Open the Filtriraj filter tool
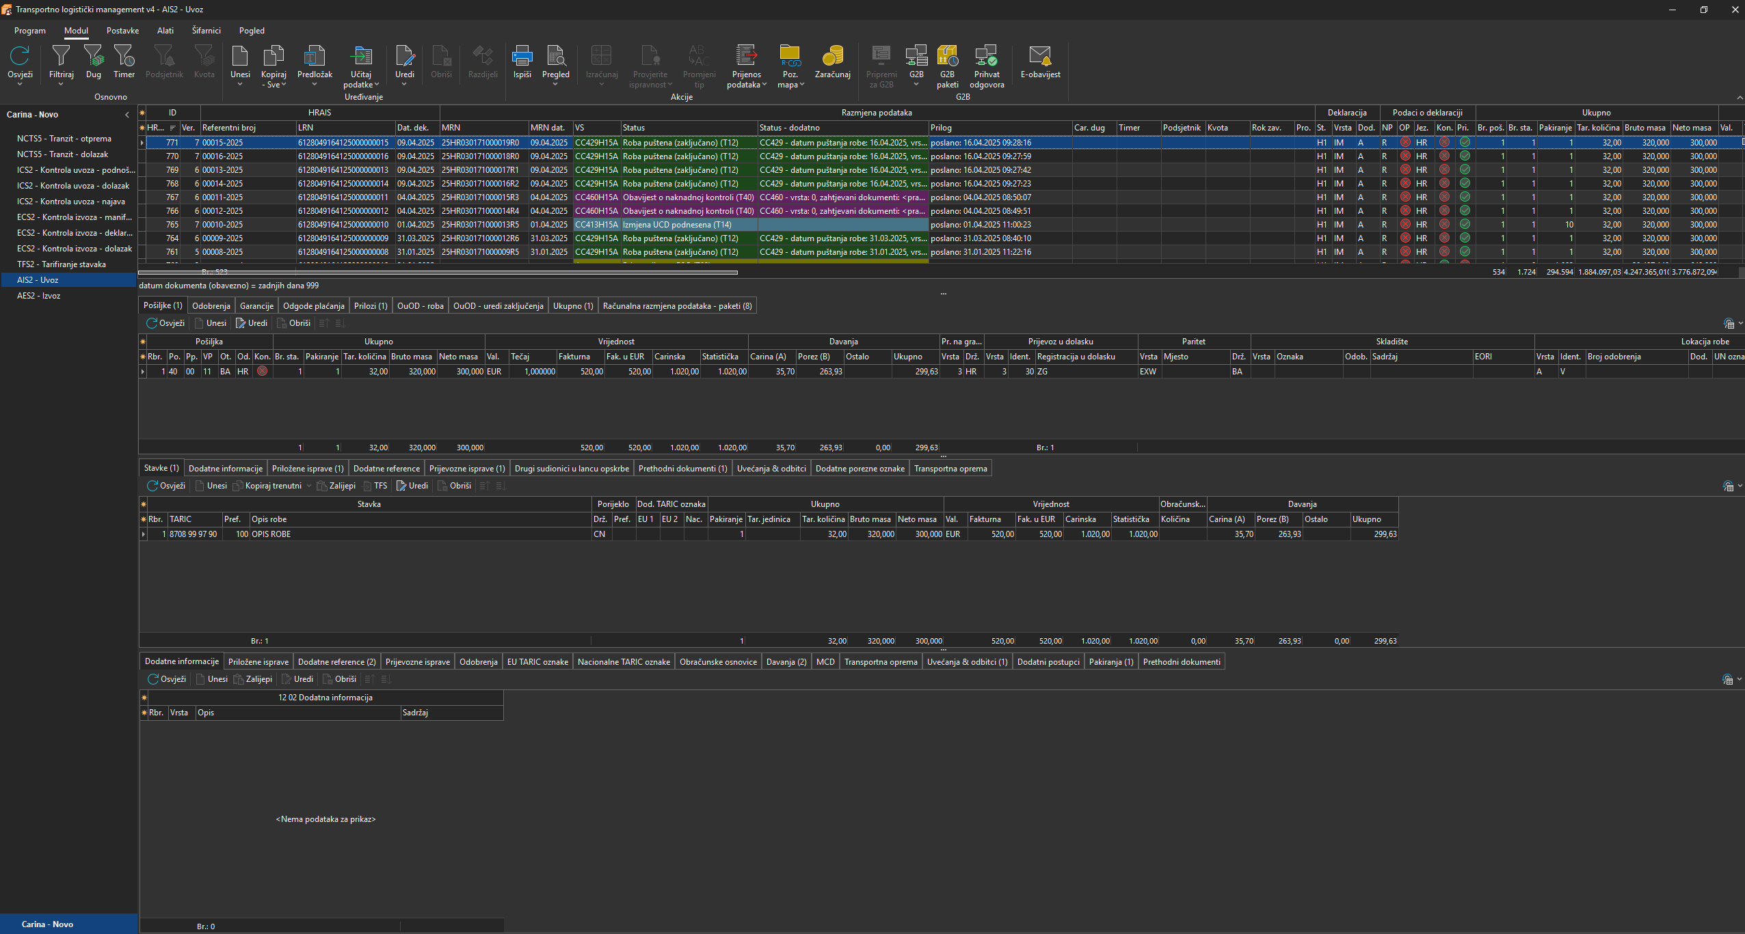 (x=61, y=56)
